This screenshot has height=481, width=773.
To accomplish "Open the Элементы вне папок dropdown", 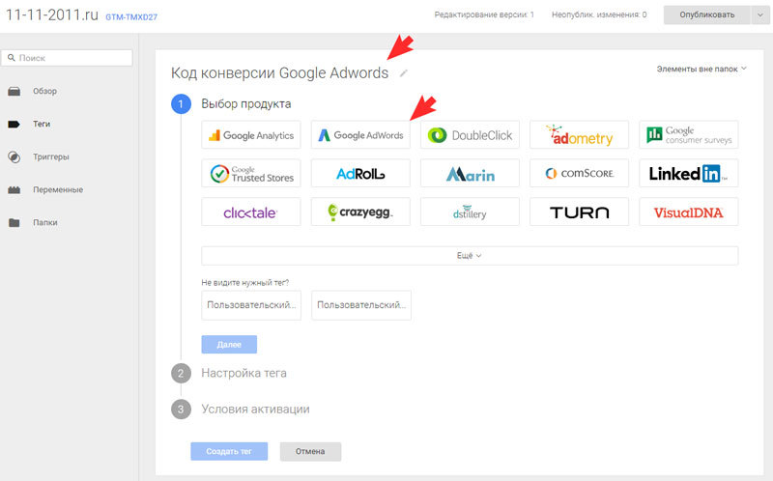I will (701, 69).
